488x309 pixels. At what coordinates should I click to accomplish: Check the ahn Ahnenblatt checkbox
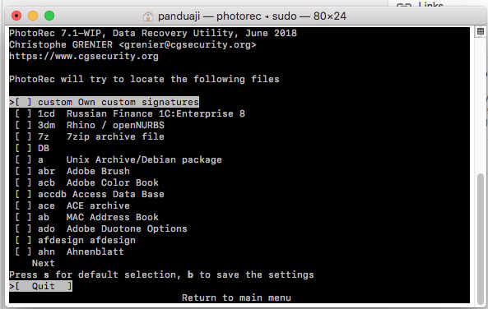[23, 251]
